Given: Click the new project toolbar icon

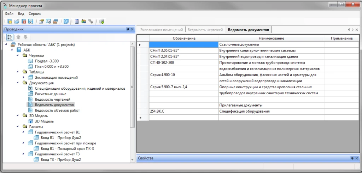Looking at the screenshot, I should tap(10, 22).
